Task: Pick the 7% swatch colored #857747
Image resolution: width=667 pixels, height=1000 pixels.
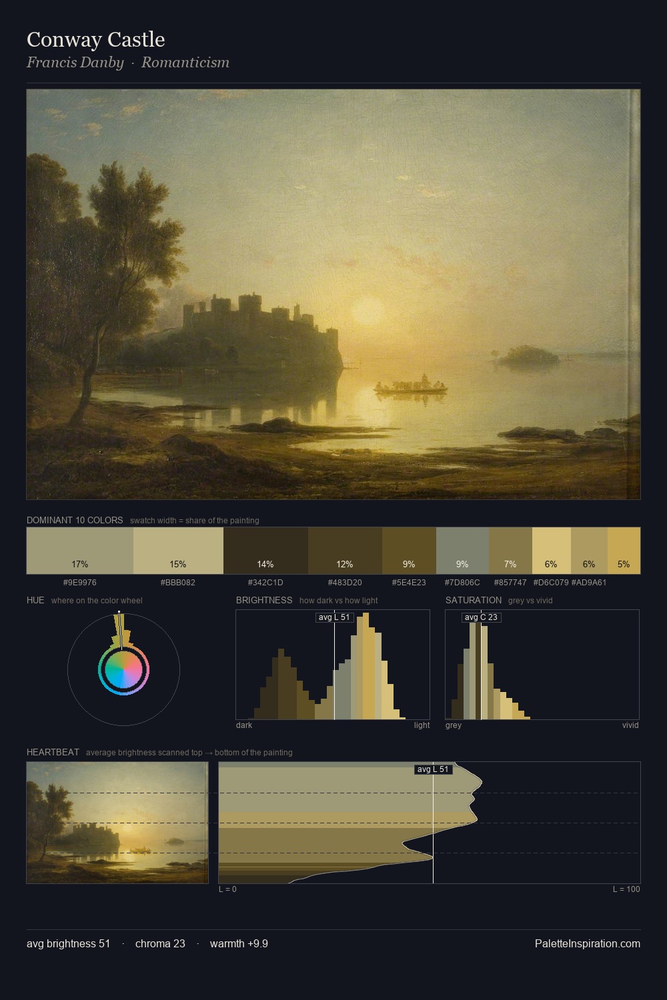Action: pos(510,551)
